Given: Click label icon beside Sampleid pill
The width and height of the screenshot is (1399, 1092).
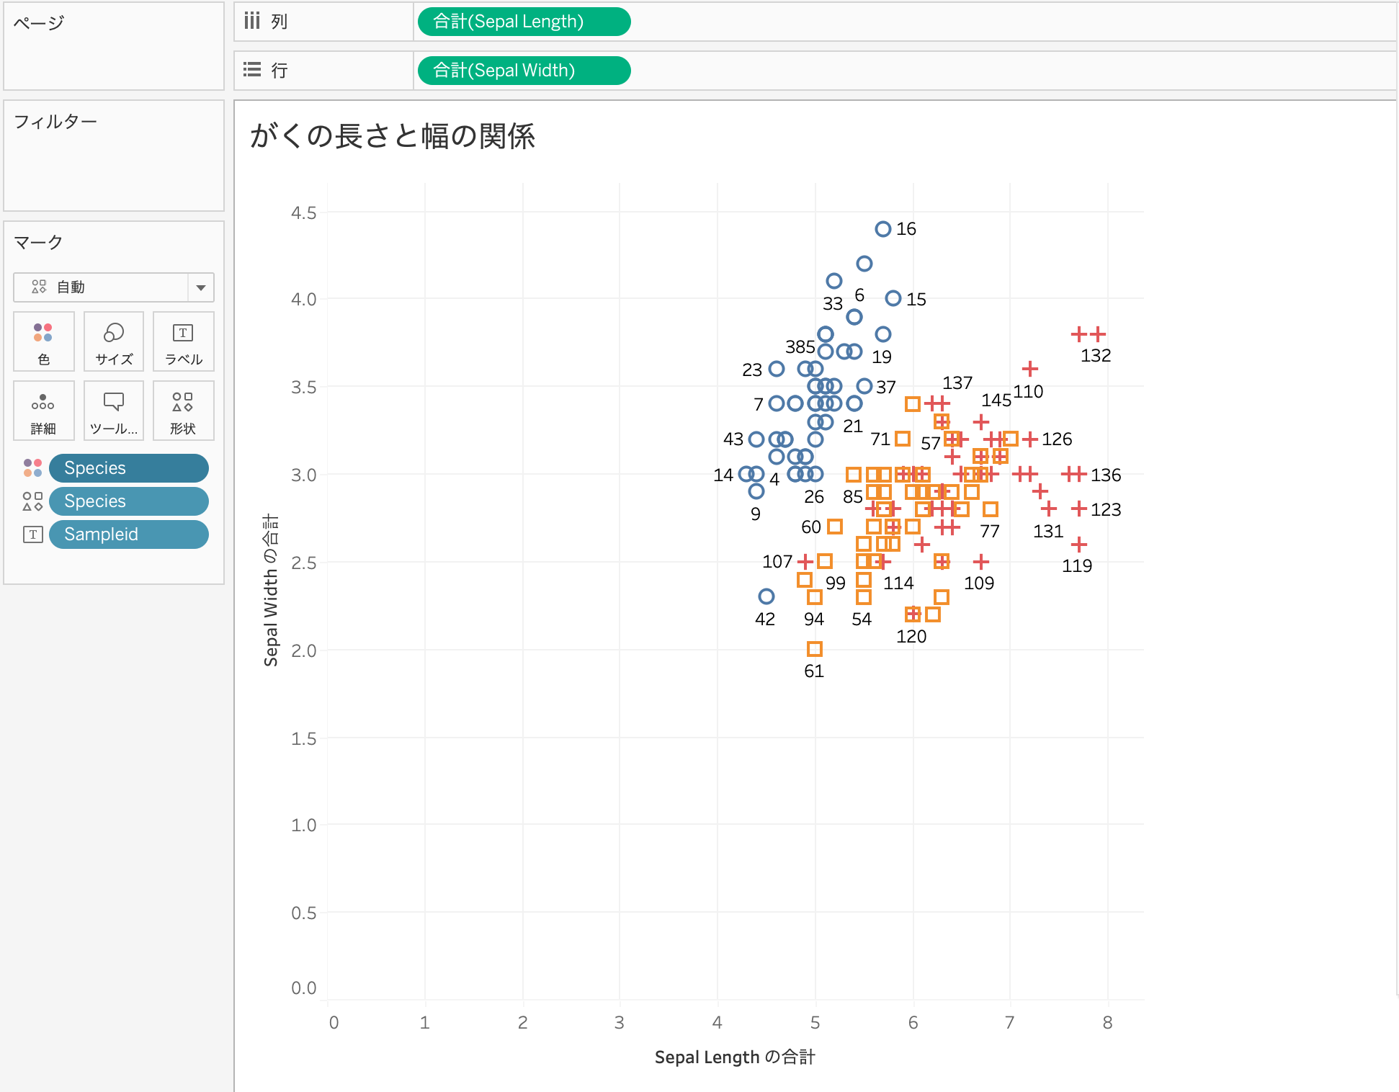Looking at the screenshot, I should coord(32,534).
